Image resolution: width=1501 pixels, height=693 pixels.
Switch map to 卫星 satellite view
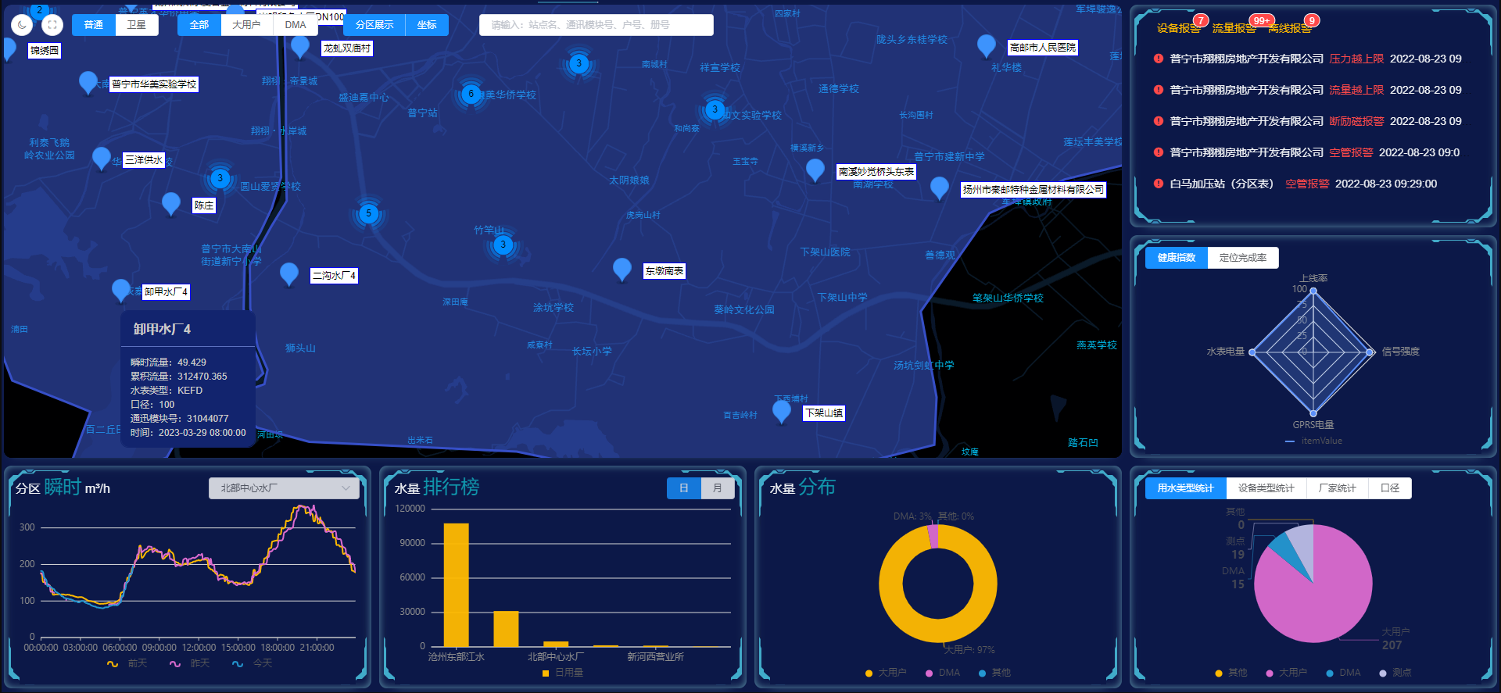(x=137, y=25)
